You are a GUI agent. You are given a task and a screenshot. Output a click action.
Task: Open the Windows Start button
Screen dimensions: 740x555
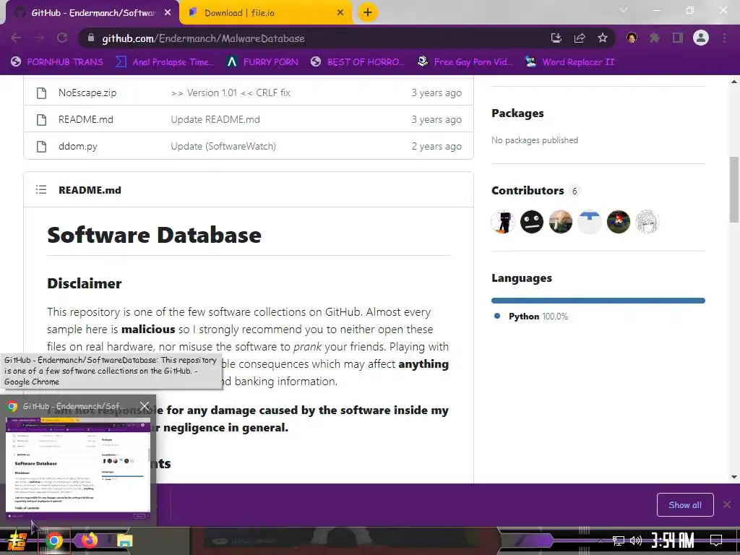click(16, 541)
